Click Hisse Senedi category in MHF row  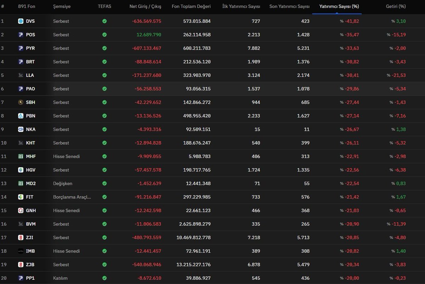click(x=67, y=157)
